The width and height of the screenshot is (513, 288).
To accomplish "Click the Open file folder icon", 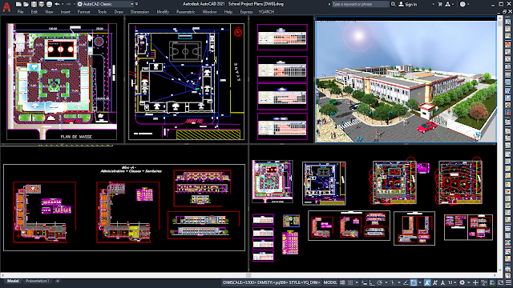I will click(x=26, y=4).
